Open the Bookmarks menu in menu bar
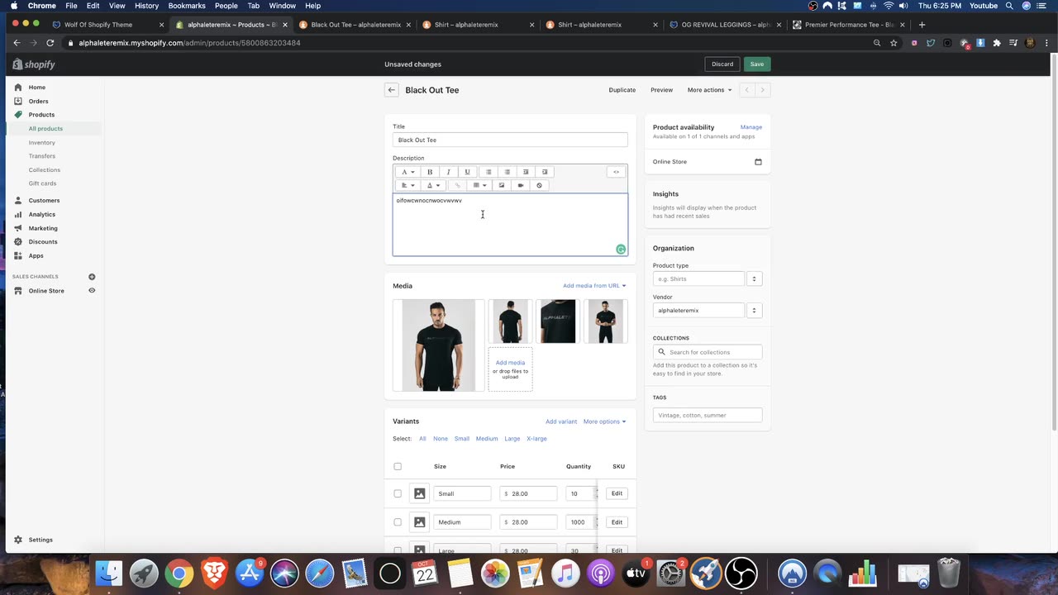This screenshot has height=595, width=1058. tap(186, 6)
